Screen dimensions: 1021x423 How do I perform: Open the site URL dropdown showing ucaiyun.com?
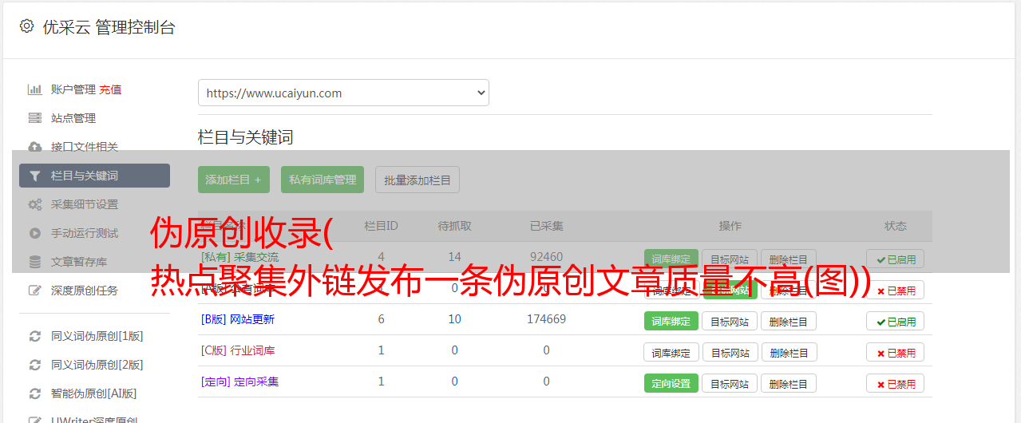(343, 93)
